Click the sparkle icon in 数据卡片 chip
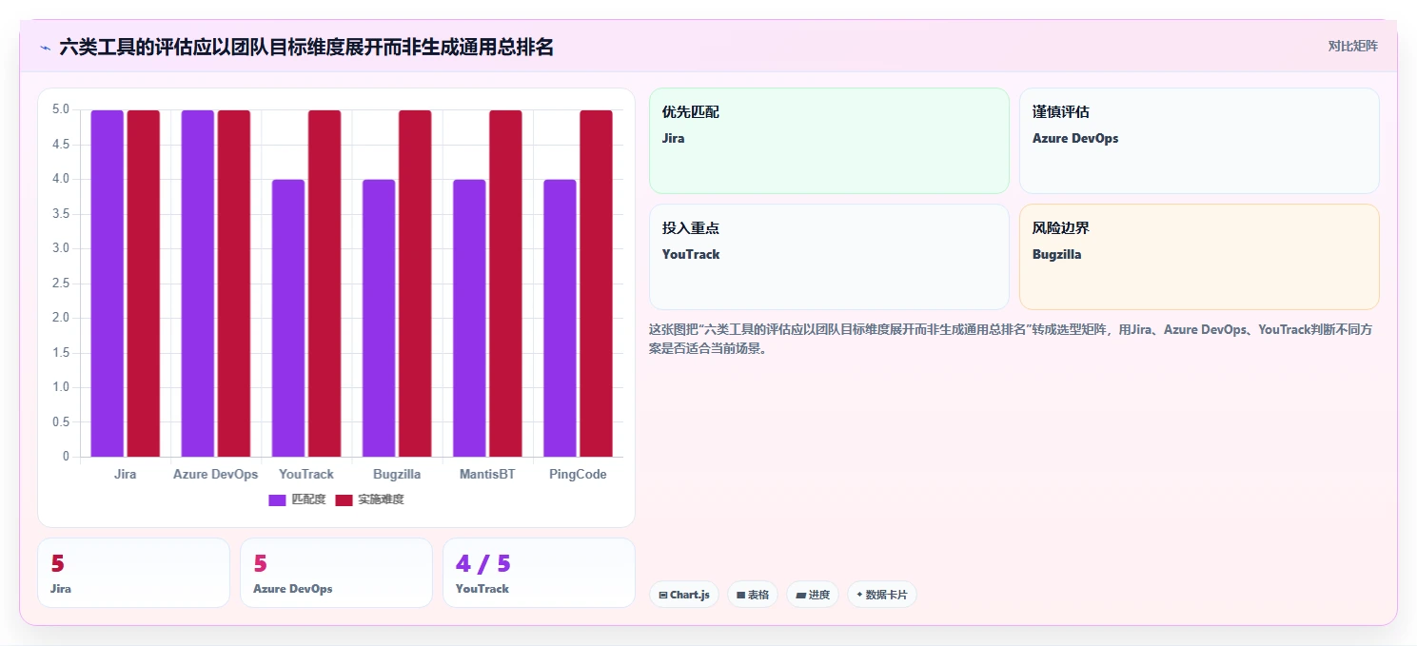Viewport: 1417px width, 646px height. pyautogui.click(x=859, y=595)
